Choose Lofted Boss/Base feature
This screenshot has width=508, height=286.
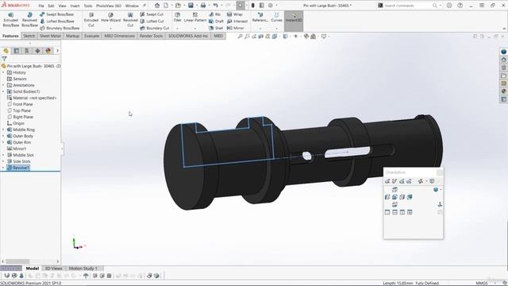(57, 21)
